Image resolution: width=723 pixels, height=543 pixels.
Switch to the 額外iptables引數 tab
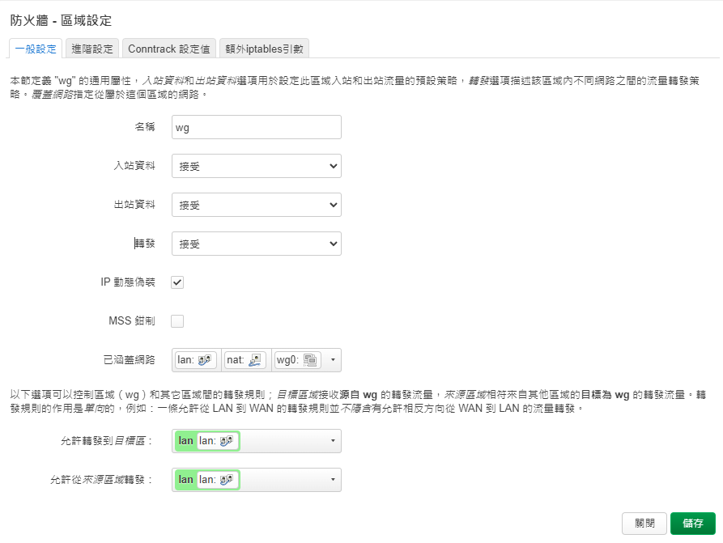(x=264, y=49)
